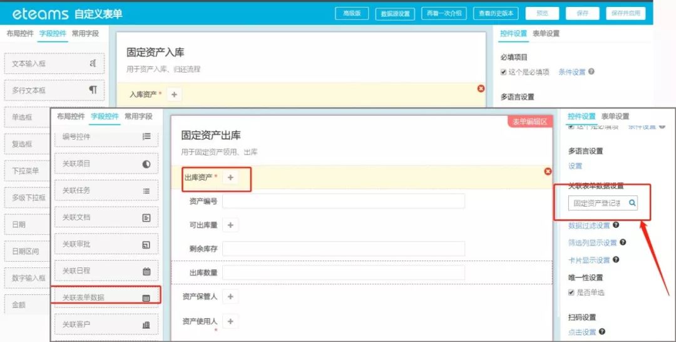Click the 关联文档 document icon
This screenshot has height=342, width=676.
(x=146, y=217)
